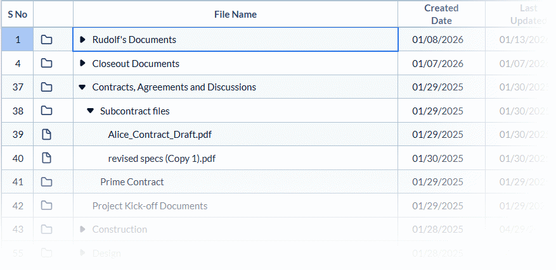This screenshot has width=556, height=270.
Task: Collapse the Subcontract files folder
Action: pyautogui.click(x=90, y=111)
